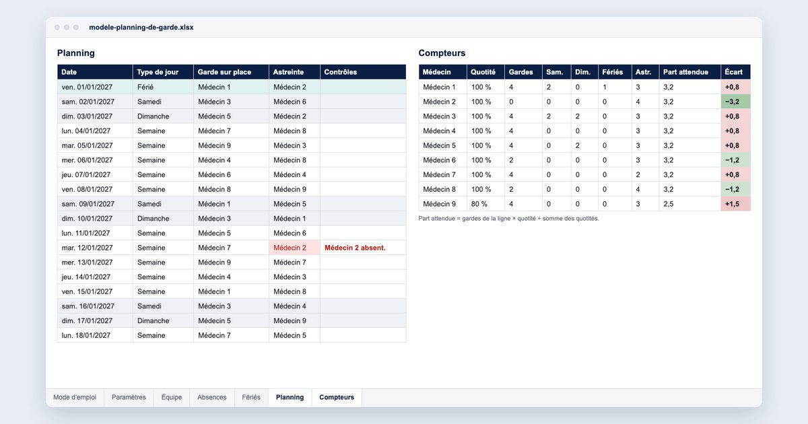The width and height of the screenshot is (808, 424).
Task: Click the Contrôles column header
Action: point(363,72)
